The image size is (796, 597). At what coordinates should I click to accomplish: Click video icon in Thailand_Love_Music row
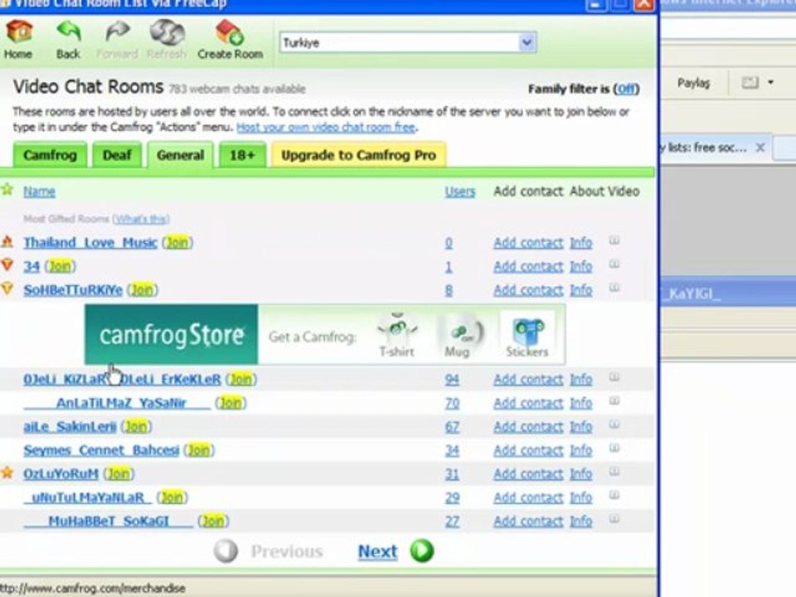coord(614,240)
